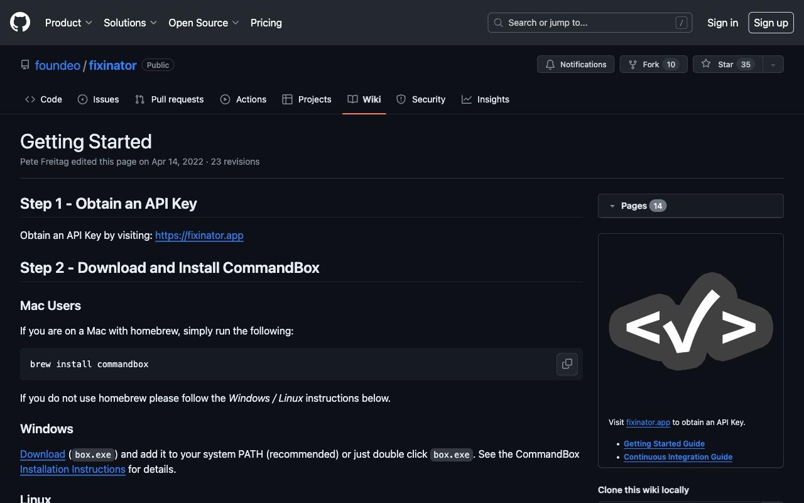804x503 pixels.
Task: Click the Sign up button
Action: coord(771,23)
